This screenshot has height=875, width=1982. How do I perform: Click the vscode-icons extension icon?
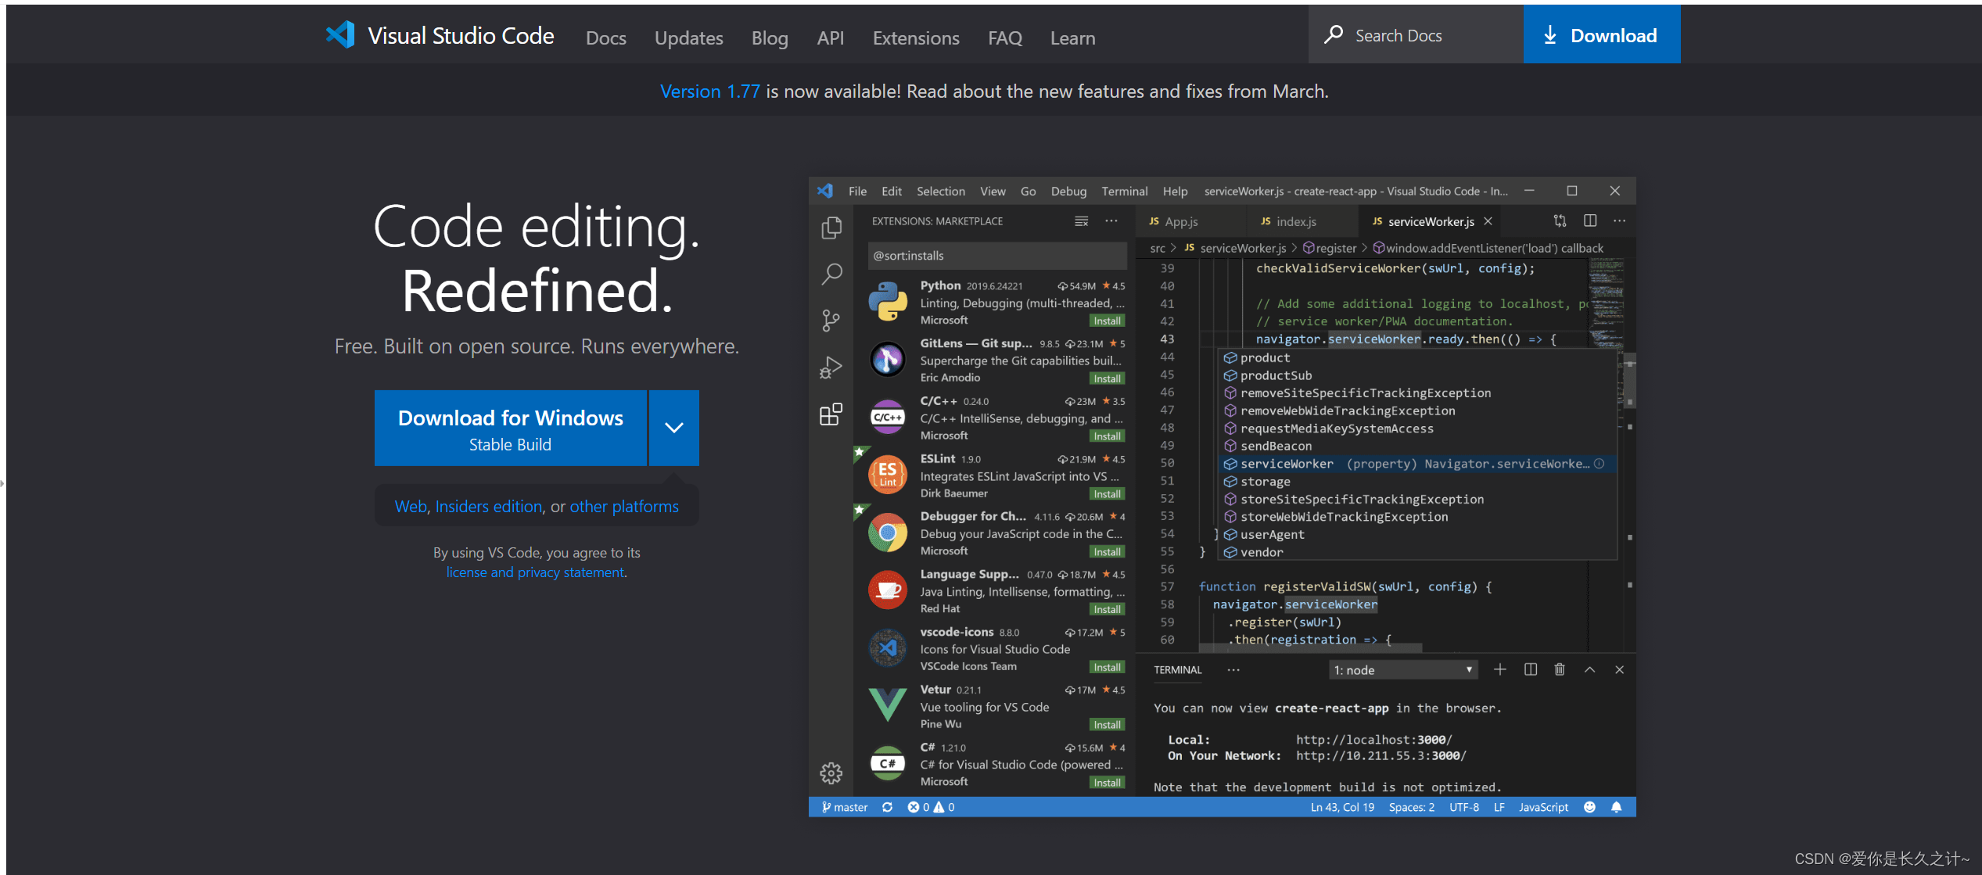[888, 648]
